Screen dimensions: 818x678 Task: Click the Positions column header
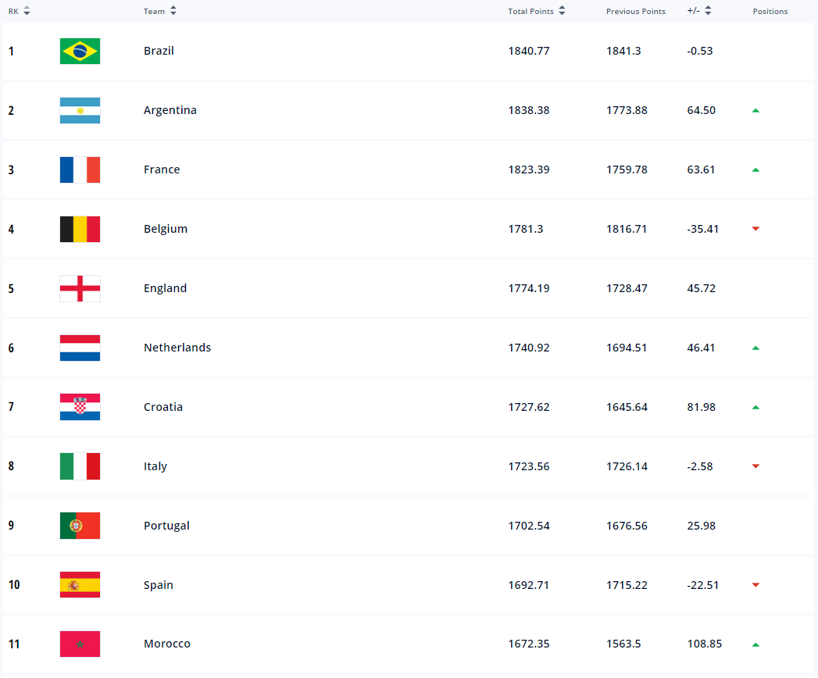(770, 12)
